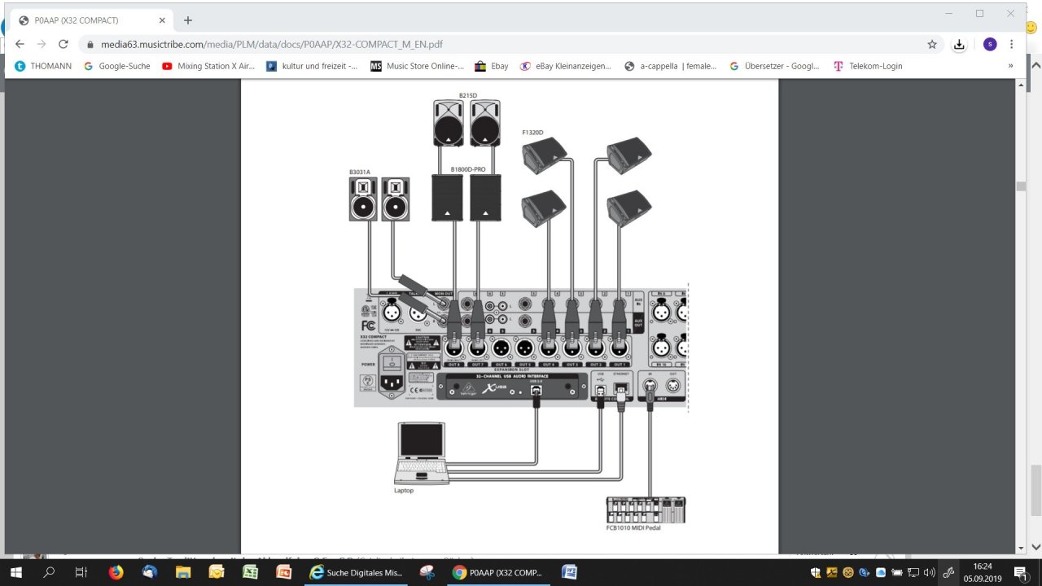View site info via lock icon
Image resolution: width=1042 pixels, height=586 pixels.
91,44
